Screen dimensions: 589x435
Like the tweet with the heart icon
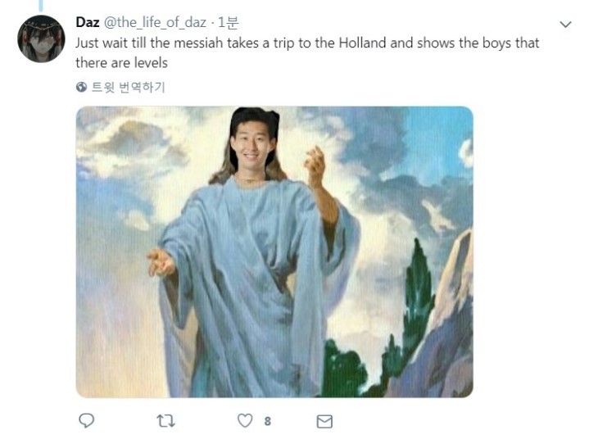245,421
